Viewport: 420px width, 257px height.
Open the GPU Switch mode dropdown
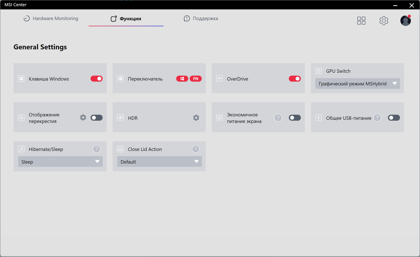pyautogui.click(x=358, y=84)
